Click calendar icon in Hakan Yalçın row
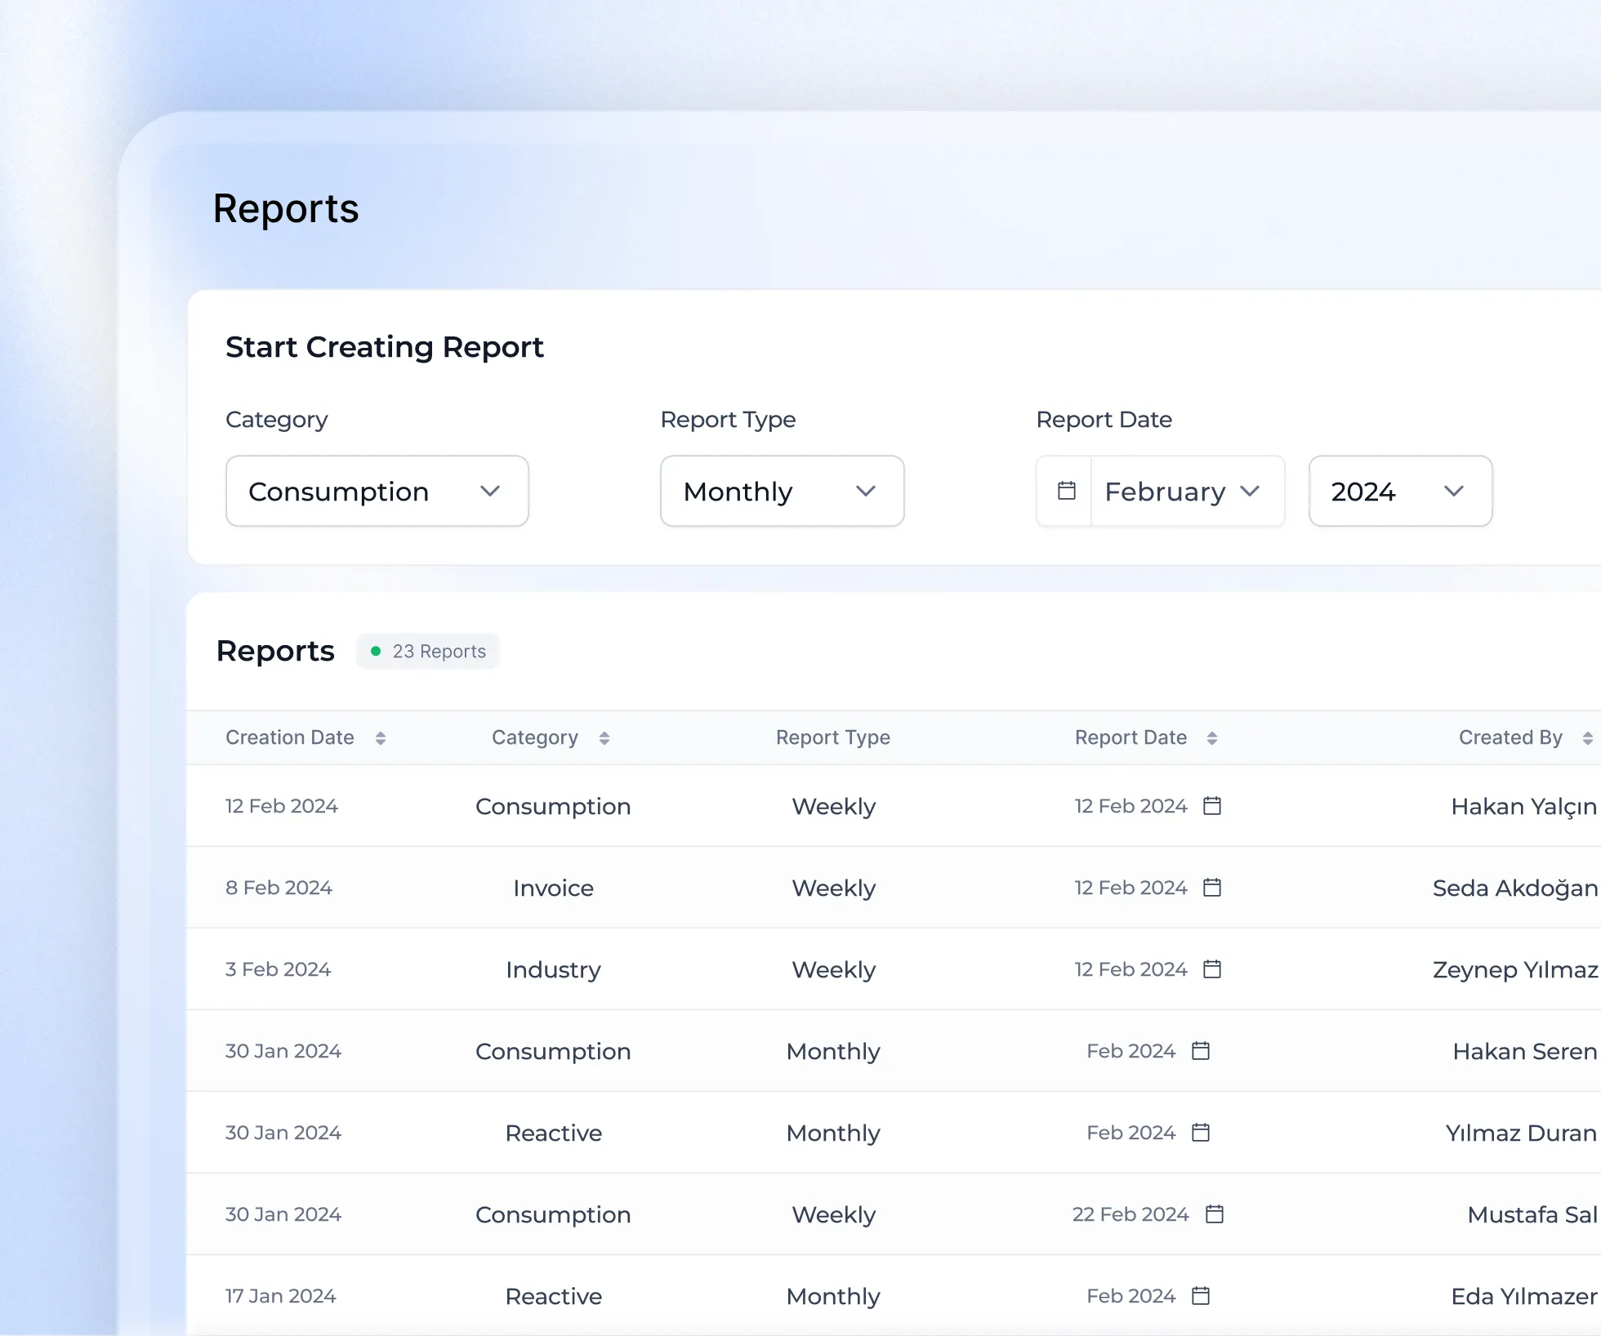The width and height of the screenshot is (1601, 1336). coord(1212,806)
